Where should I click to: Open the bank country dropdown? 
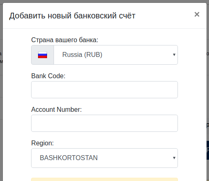click(116, 55)
